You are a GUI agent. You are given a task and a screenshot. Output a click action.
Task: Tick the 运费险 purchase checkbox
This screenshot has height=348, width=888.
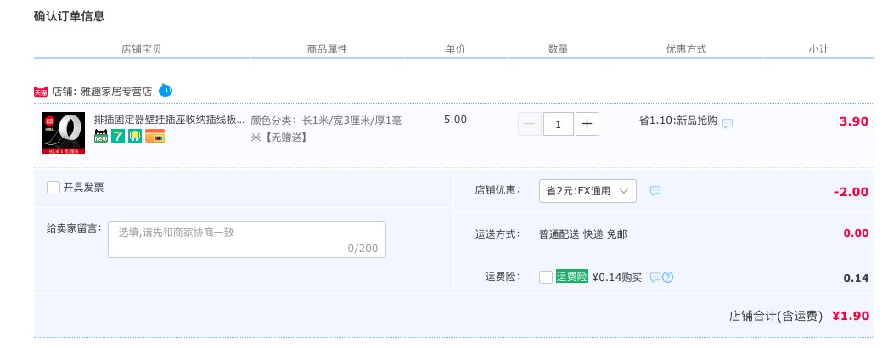(x=546, y=278)
